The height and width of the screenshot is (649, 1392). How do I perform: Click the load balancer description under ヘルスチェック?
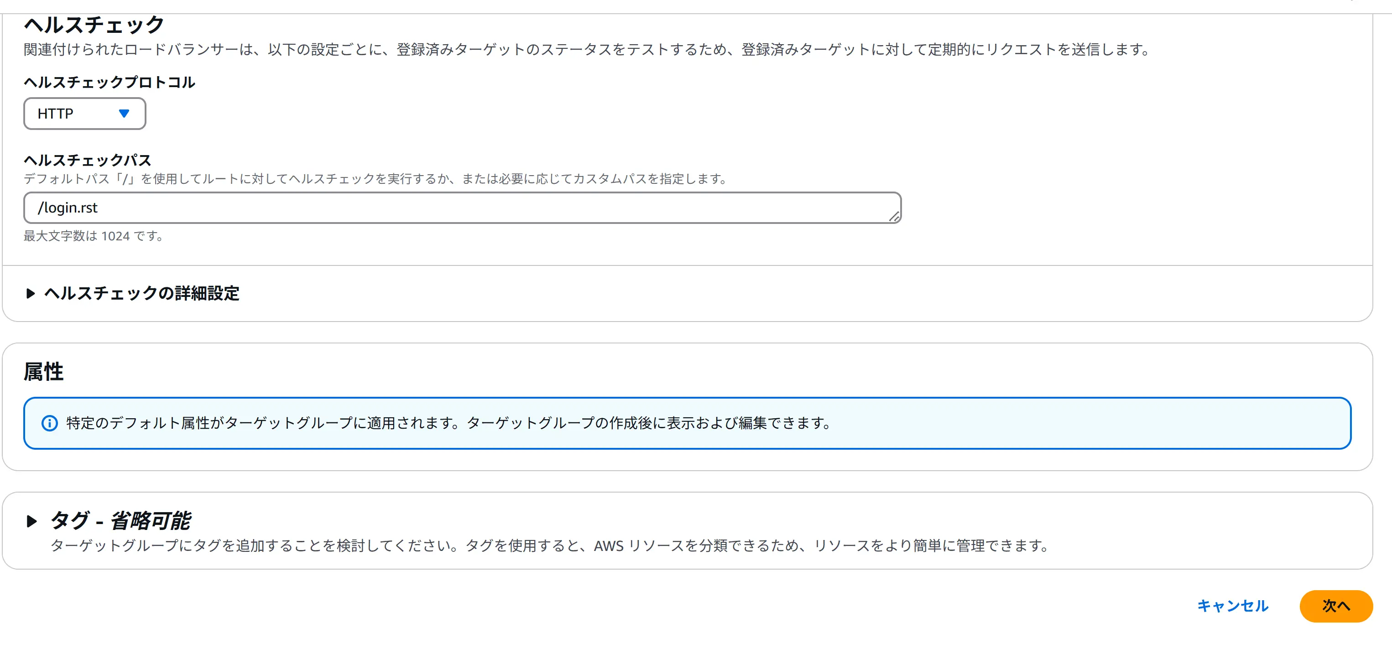click(586, 50)
